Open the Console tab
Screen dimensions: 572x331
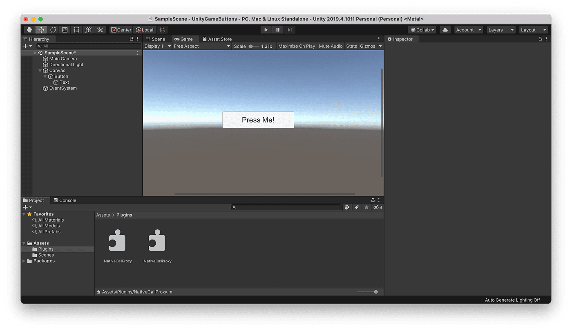tap(65, 200)
